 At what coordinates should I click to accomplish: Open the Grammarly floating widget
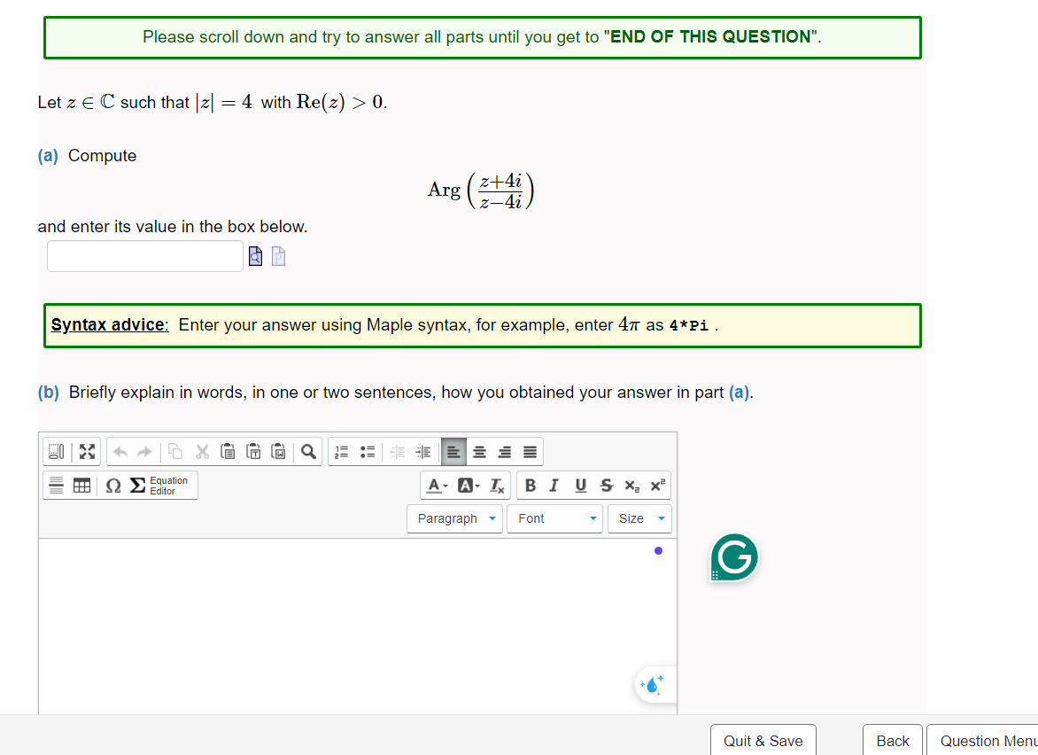[x=734, y=557]
